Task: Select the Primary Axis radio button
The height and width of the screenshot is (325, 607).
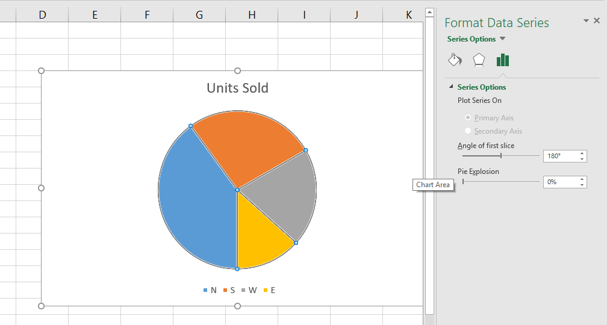Action: (468, 118)
